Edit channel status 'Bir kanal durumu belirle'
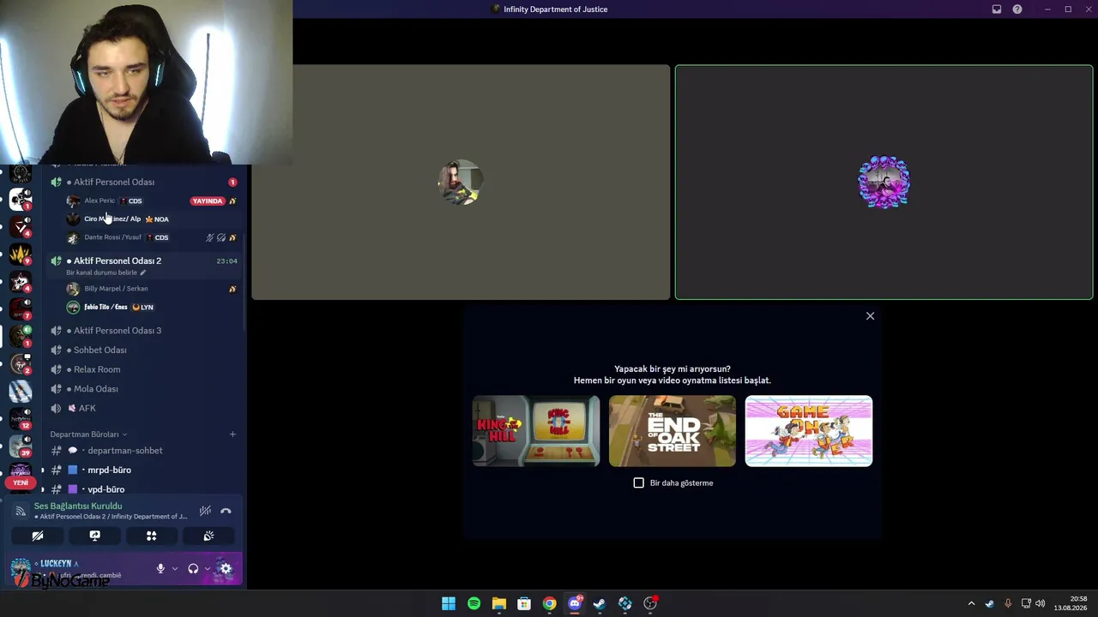 point(106,273)
